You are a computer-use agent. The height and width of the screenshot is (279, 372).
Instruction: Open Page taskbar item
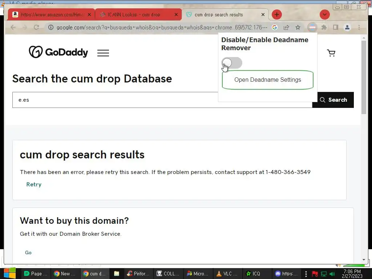[36, 274]
